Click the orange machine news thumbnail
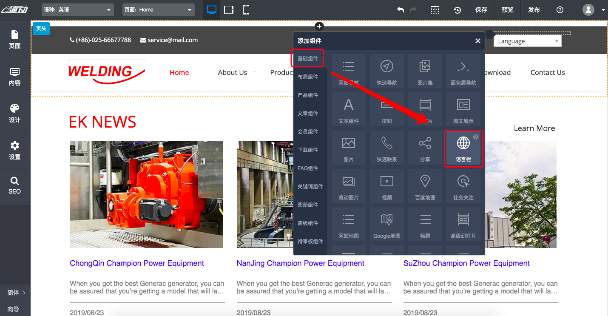608x316 pixels. click(x=146, y=194)
